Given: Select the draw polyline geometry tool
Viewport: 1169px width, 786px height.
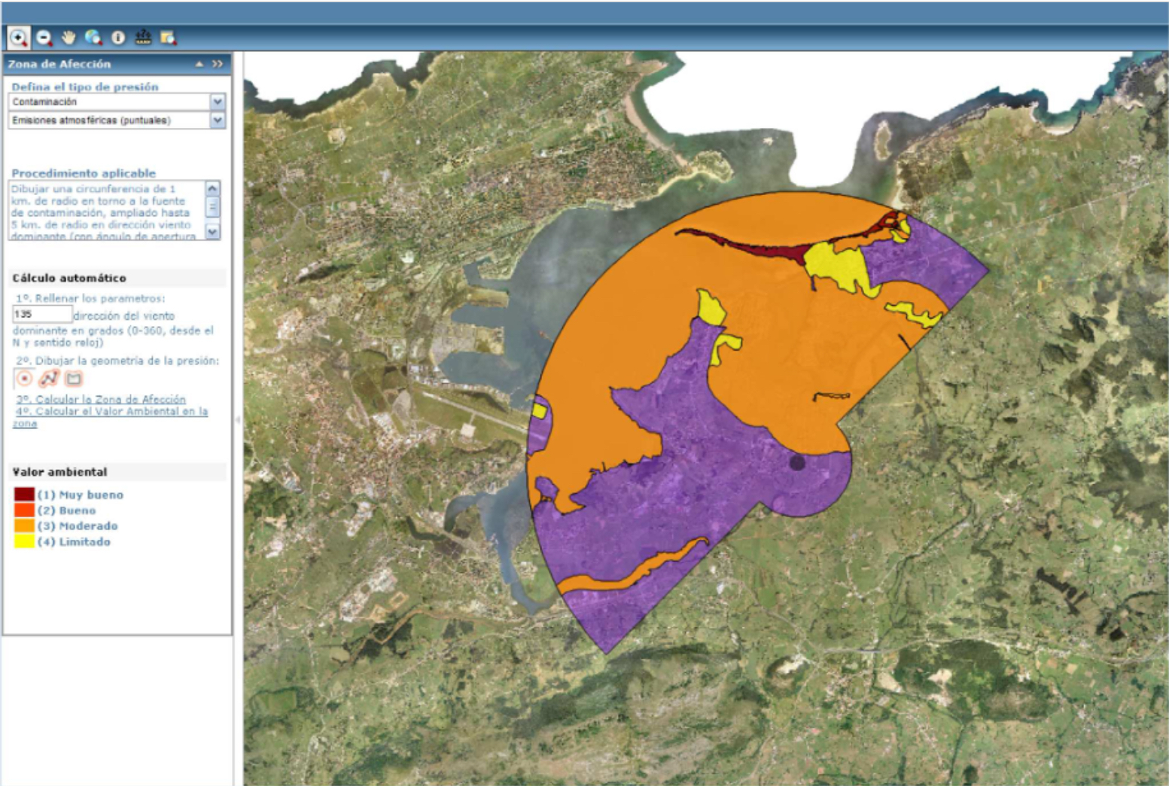Looking at the screenshot, I should [x=49, y=379].
